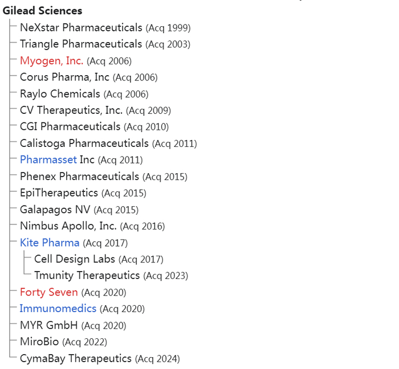Select Calistoga Pharmaceuticals entry
This screenshot has width=399, height=369.
click(x=84, y=143)
